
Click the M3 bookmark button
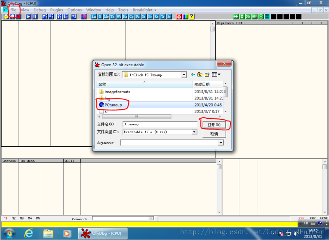click(22, 218)
